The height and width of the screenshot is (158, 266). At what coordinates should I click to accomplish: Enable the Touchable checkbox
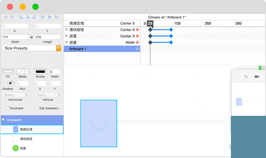coord(7,108)
